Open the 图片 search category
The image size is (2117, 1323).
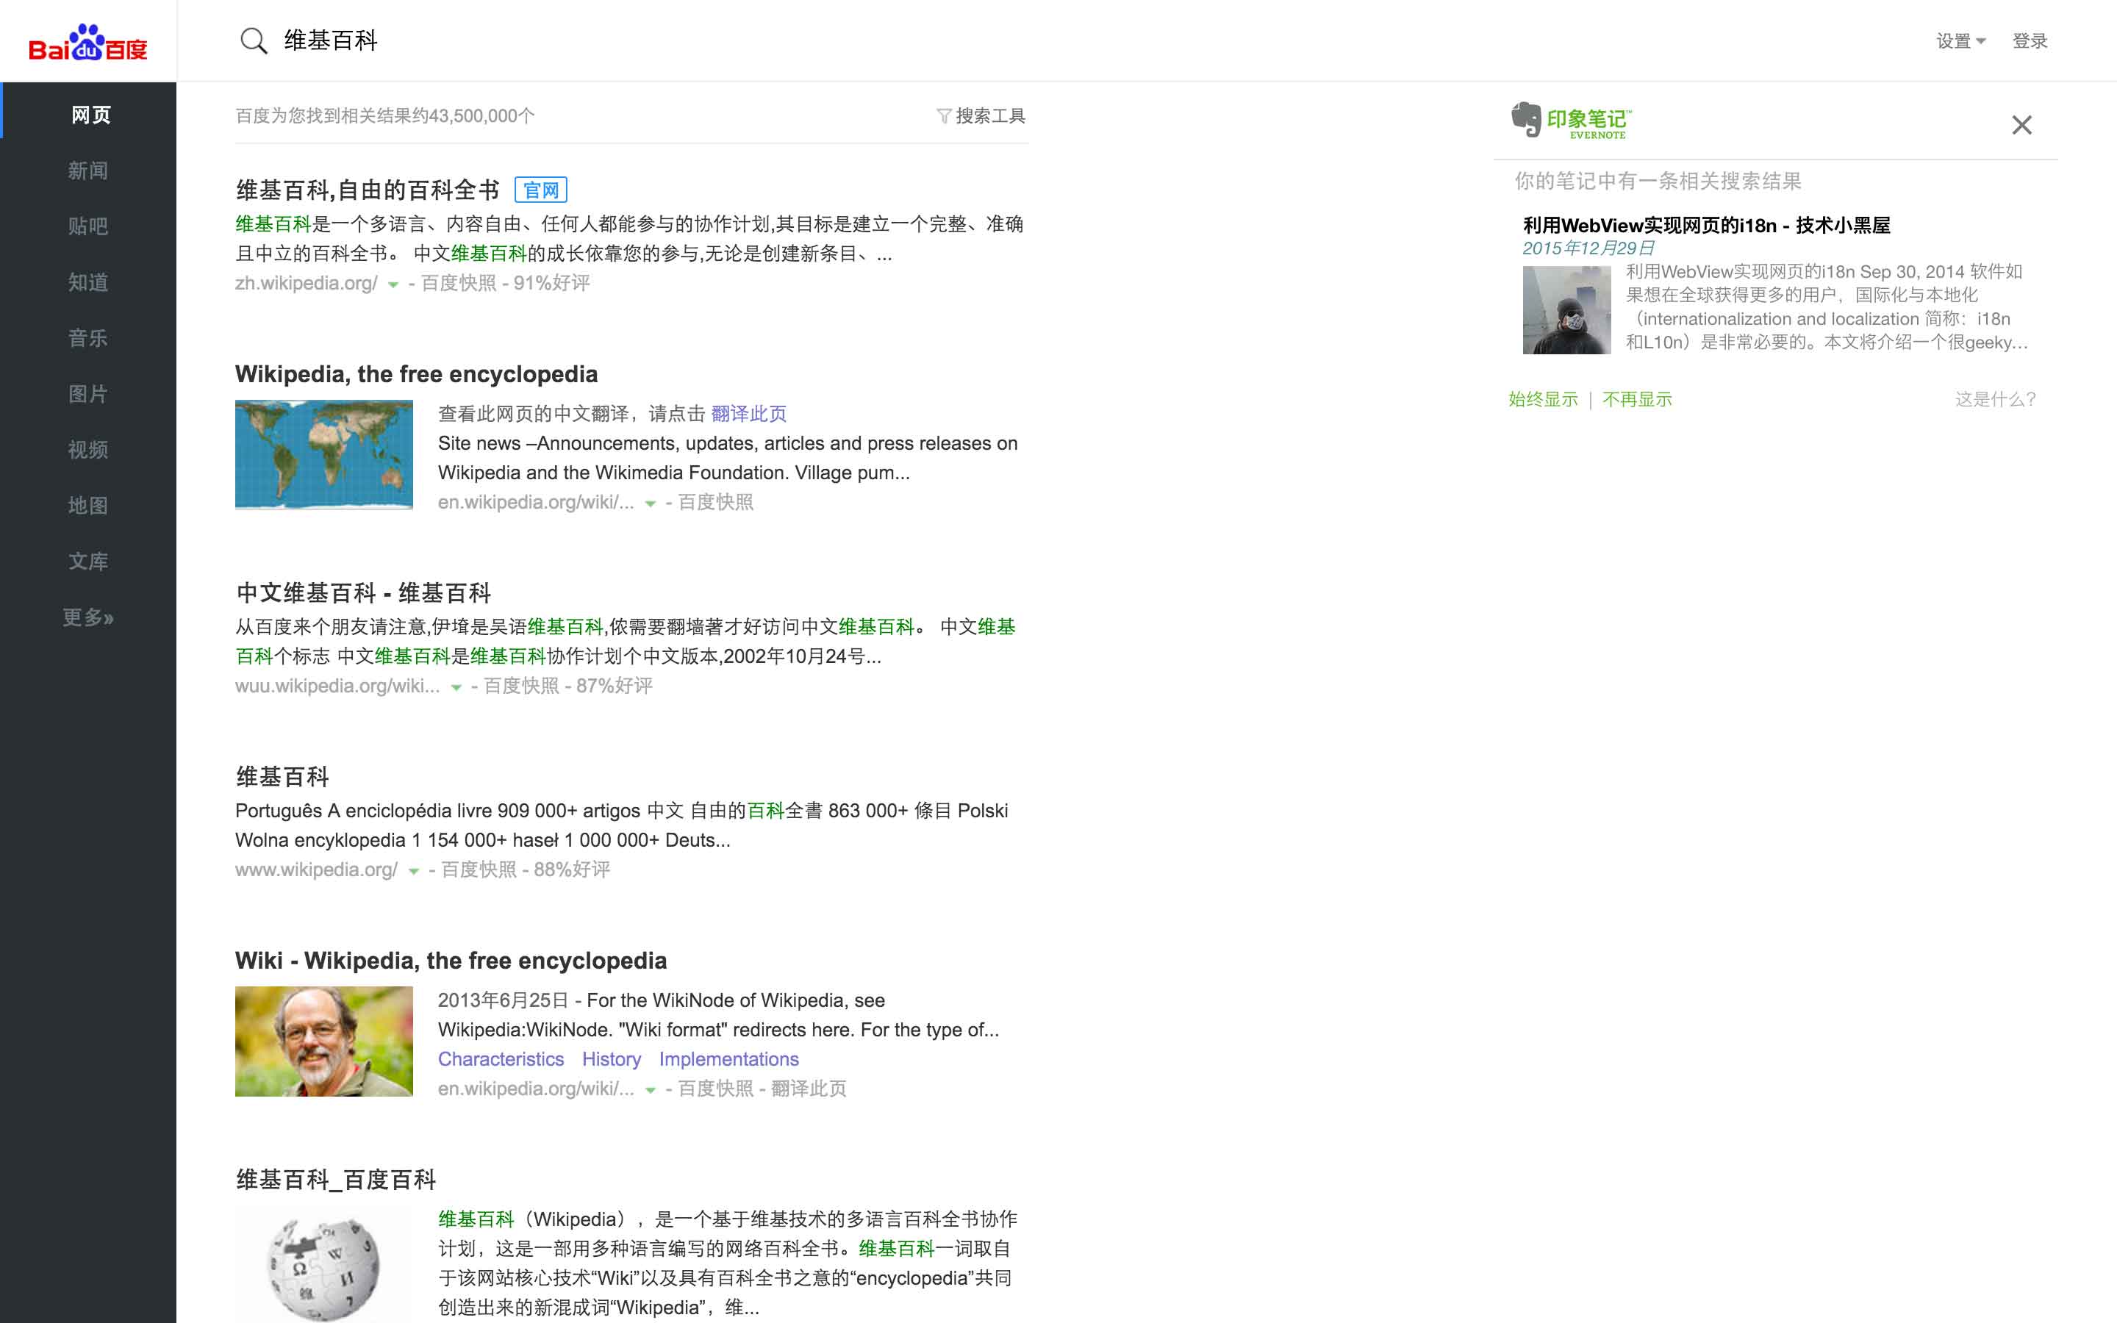88,394
